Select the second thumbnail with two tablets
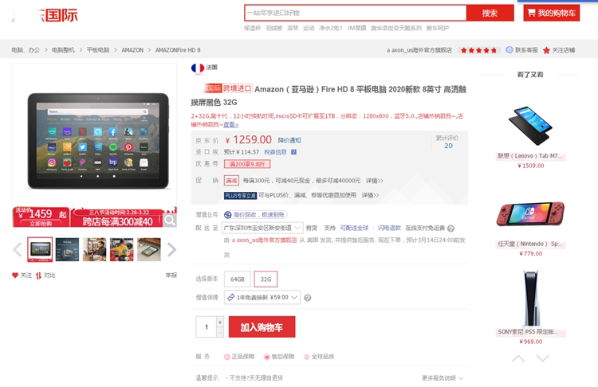This screenshot has width=598, height=387. click(x=67, y=249)
